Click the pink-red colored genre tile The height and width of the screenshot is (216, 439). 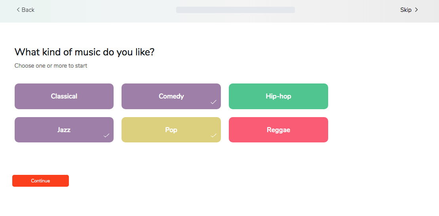click(278, 130)
